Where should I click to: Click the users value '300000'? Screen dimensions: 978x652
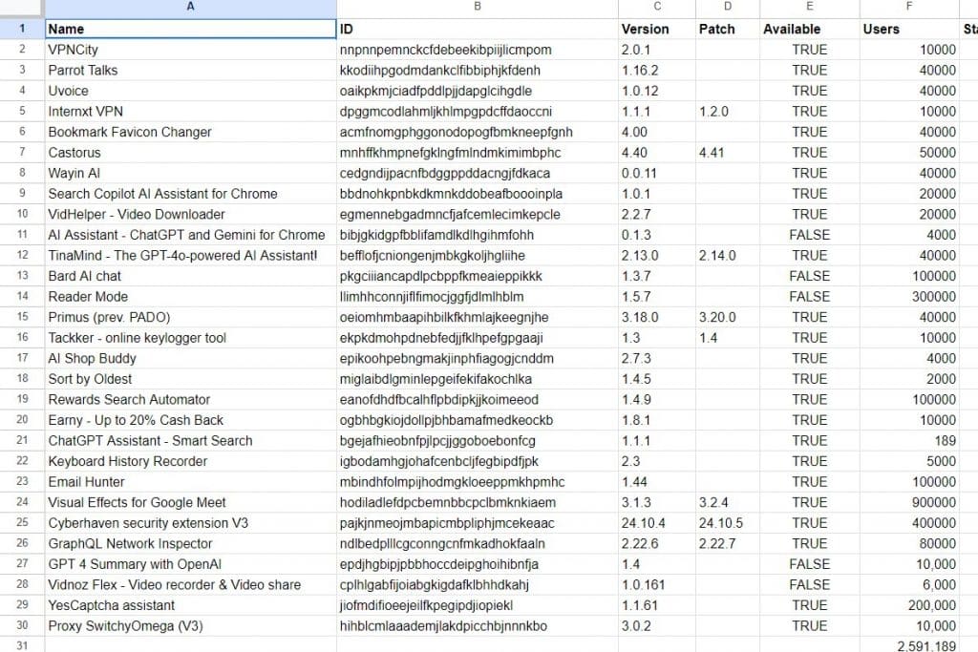pyautogui.click(x=909, y=296)
